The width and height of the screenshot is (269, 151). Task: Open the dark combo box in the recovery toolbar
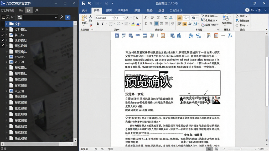pos(40,17)
